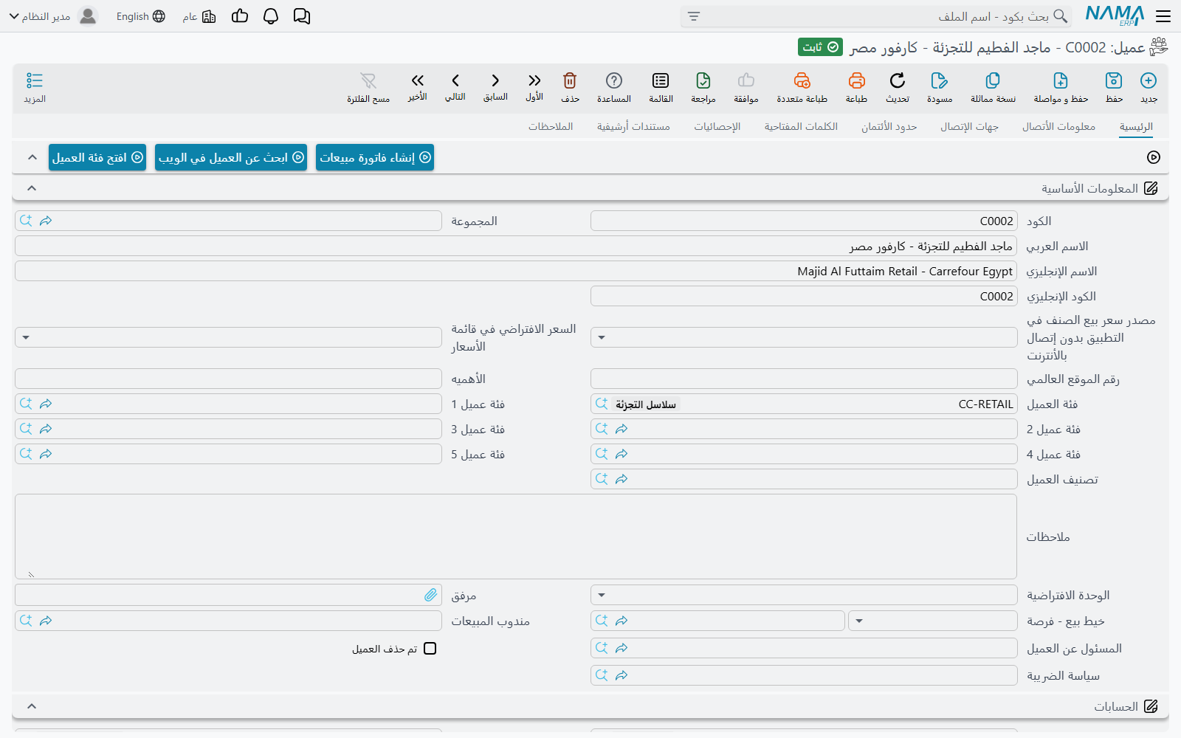The width and height of the screenshot is (1181, 738).
Task: Open the المساعده (Help) icon
Action: [x=614, y=80]
